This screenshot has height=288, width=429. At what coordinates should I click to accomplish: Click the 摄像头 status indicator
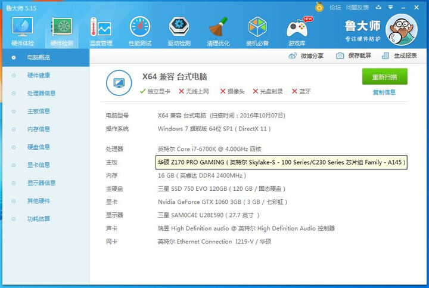(x=232, y=91)
